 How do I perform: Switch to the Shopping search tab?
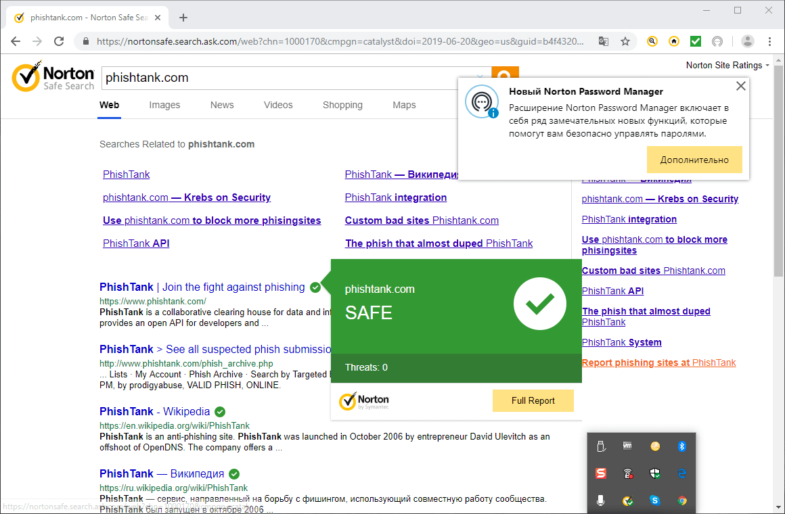342,105
